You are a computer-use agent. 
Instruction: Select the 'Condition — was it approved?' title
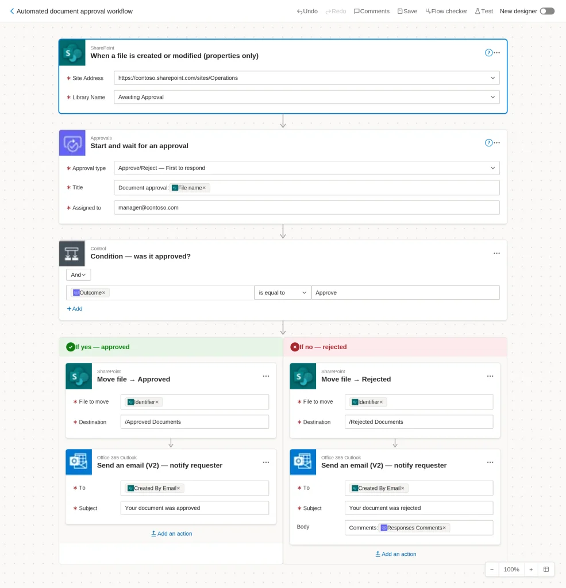[140, 257]
